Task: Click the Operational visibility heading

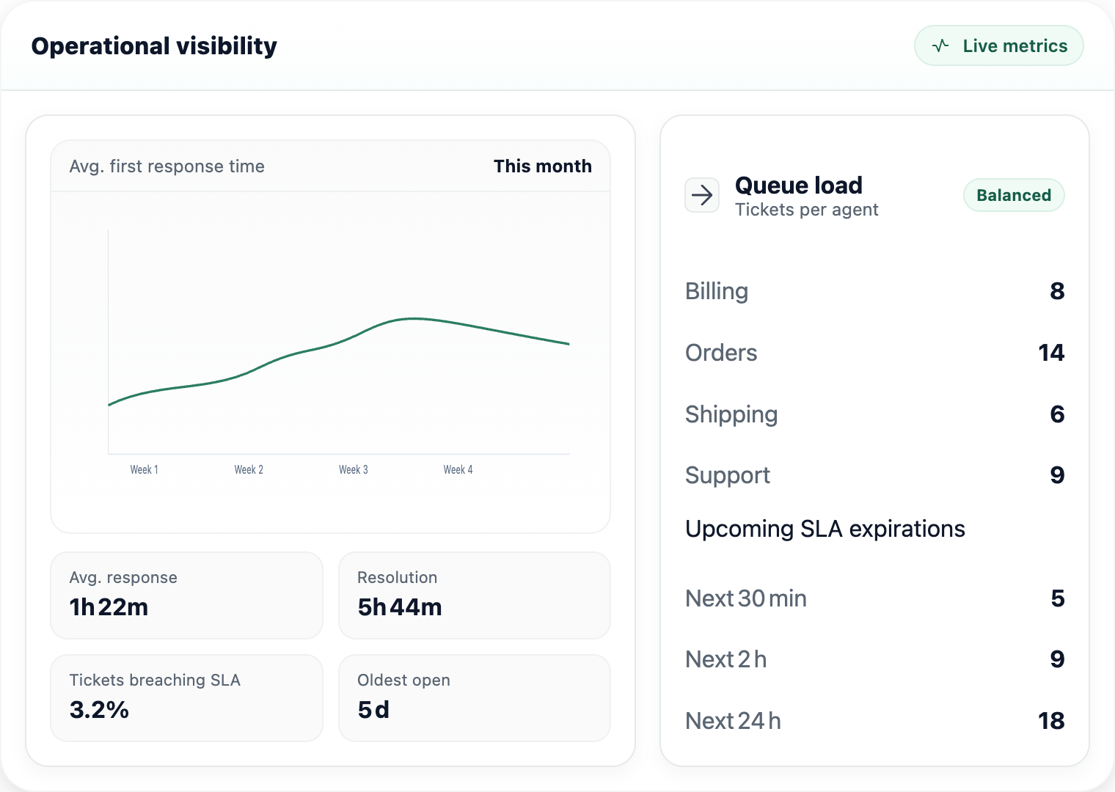Action: coord(154,45)
